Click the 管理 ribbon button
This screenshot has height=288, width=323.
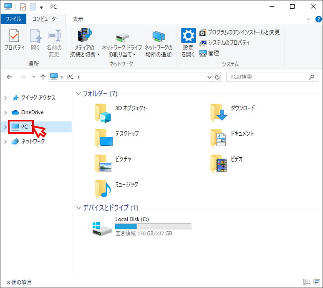click(x=209, y=53)
